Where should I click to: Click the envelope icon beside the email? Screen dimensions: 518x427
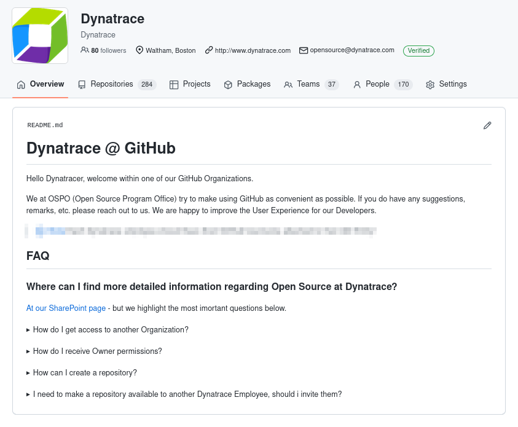pyautogui.click(x=304, y=50)
